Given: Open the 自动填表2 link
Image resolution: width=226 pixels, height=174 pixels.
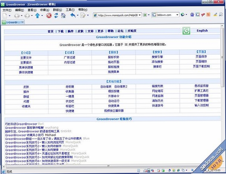Looking at the screenshot, I should click(x=121, y=86).
